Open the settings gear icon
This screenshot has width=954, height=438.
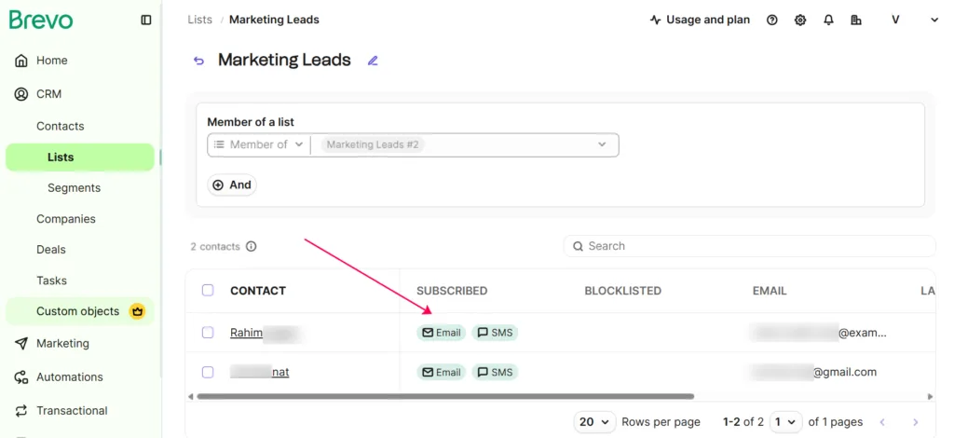[800, 21]
